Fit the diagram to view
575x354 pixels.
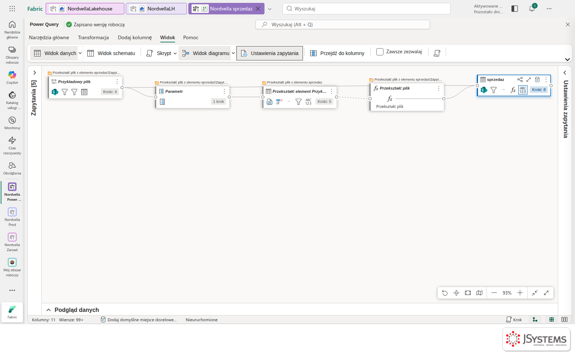pos(468,293)
